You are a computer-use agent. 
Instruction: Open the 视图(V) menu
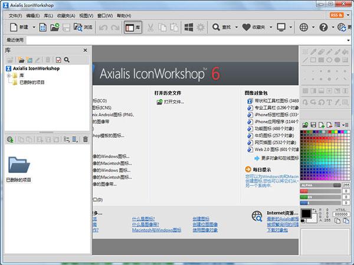86,15
